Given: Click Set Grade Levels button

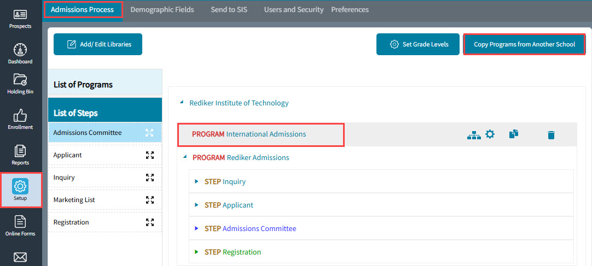Looking at the screenshot, I should (418, 44).
